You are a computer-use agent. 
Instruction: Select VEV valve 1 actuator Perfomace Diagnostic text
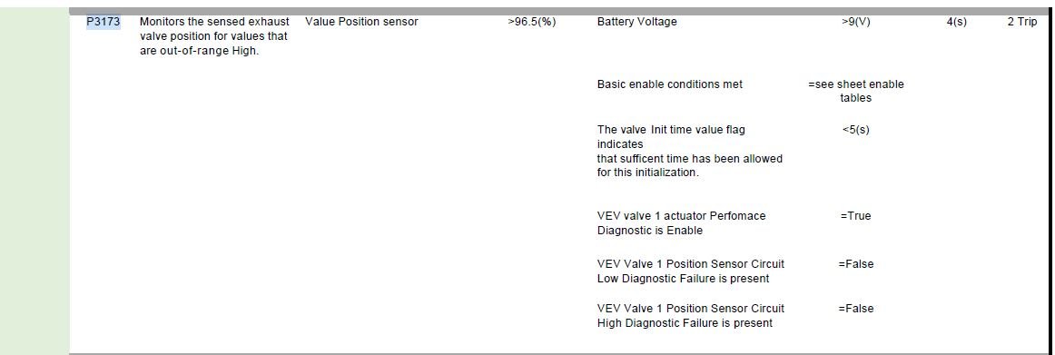(681, 223)
